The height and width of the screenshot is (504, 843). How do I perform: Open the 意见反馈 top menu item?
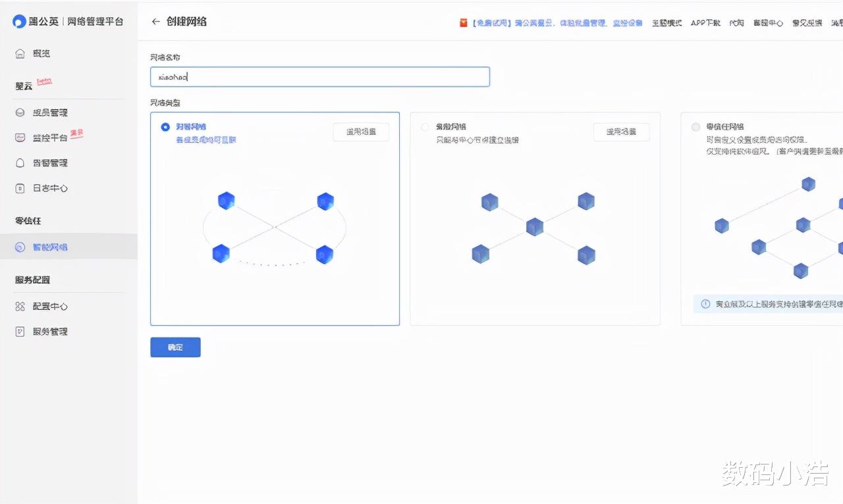pos(807,22)
